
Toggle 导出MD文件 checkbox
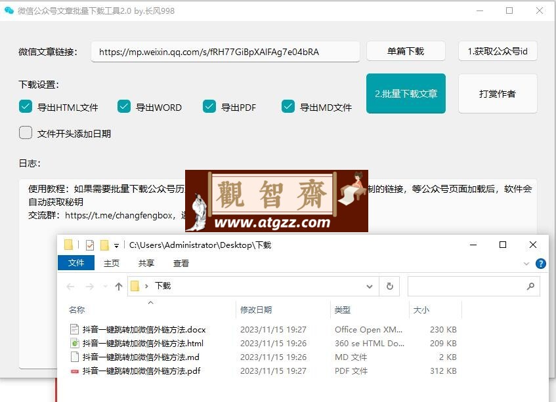coord(288,106)
